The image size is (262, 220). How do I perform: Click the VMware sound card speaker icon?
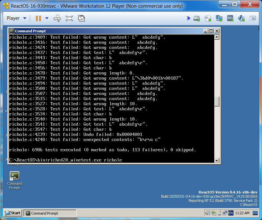point(242,18)
